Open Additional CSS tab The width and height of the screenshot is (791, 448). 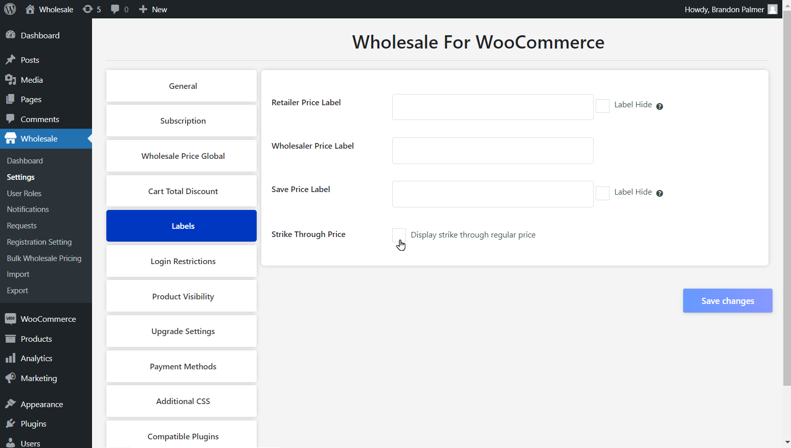point(182,401)
